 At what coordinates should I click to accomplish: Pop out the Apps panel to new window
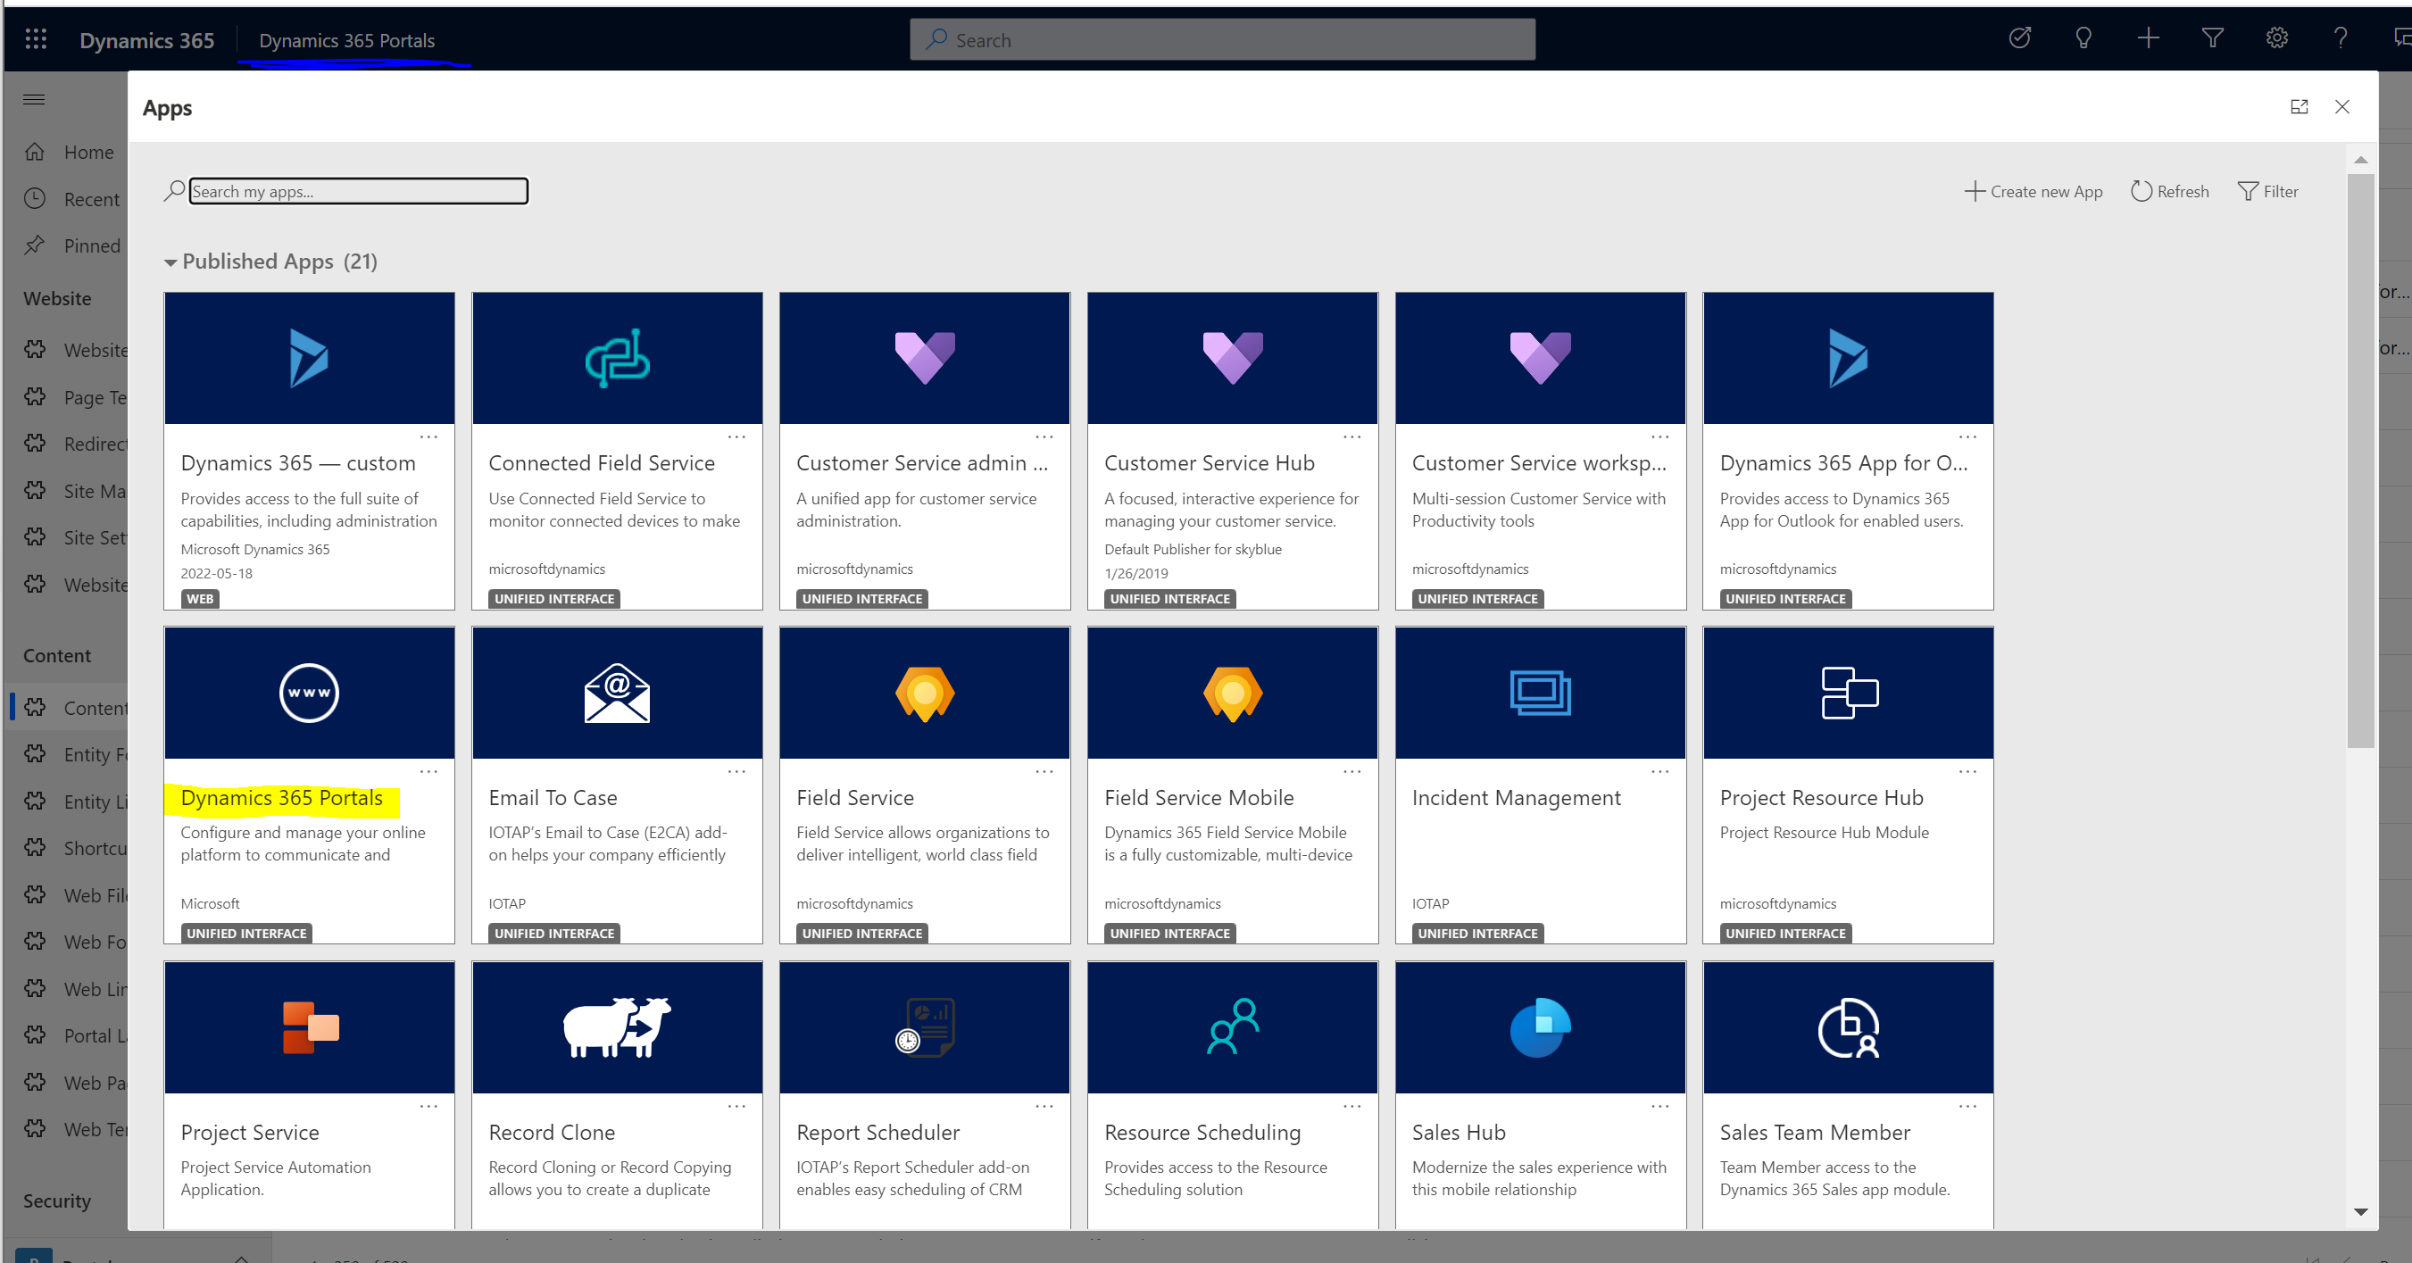coord(2299,107)
